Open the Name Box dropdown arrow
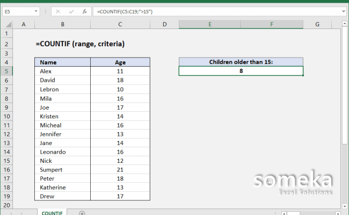This screenshot has width=349, height=215. (36, 11)
